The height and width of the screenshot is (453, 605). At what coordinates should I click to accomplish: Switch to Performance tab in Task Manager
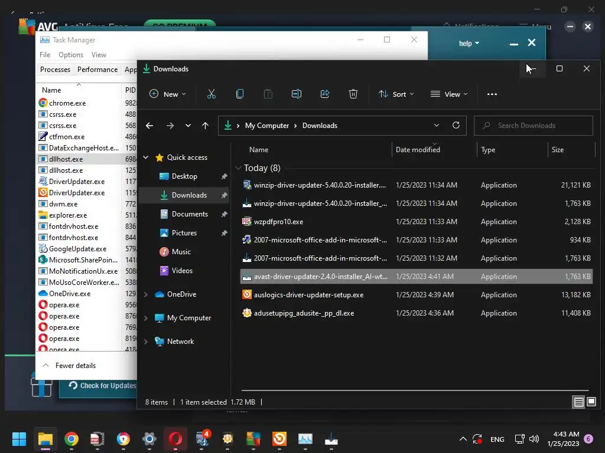pos(97,70)
